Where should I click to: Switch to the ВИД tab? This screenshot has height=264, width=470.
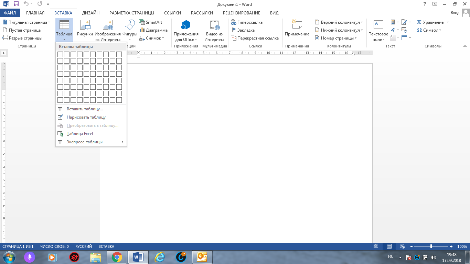(x=274, y=13)
